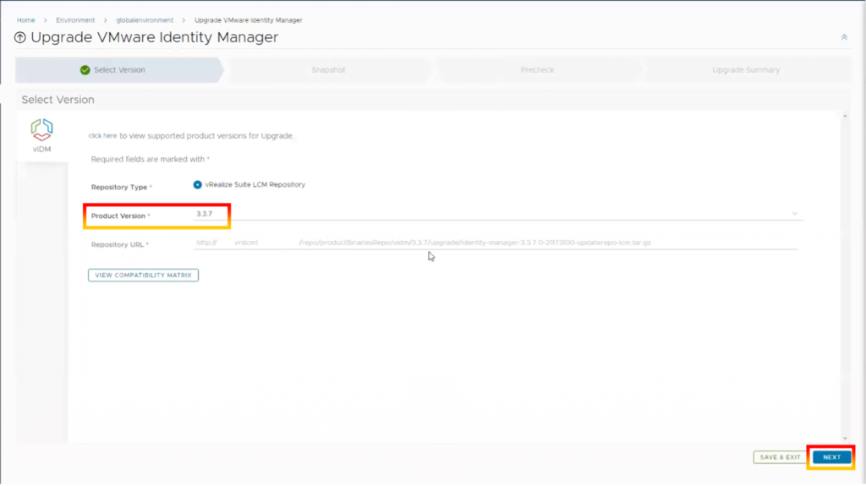
Task: Select the Precheck wizard step
Action: pos(537,70)
